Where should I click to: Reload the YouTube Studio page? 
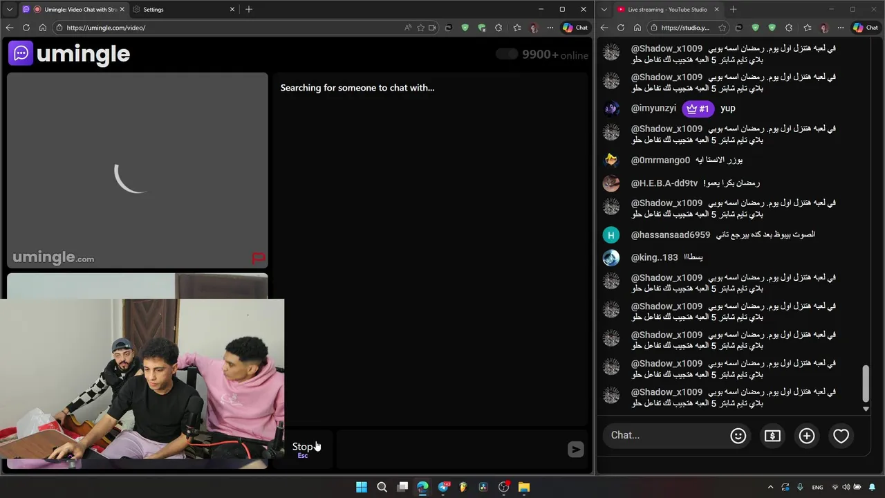(621, 28)
